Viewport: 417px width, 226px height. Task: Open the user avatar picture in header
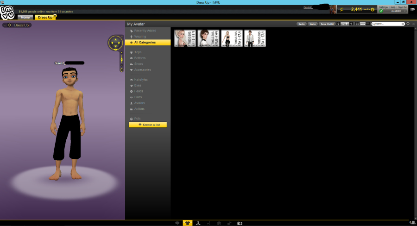(333, 9)
